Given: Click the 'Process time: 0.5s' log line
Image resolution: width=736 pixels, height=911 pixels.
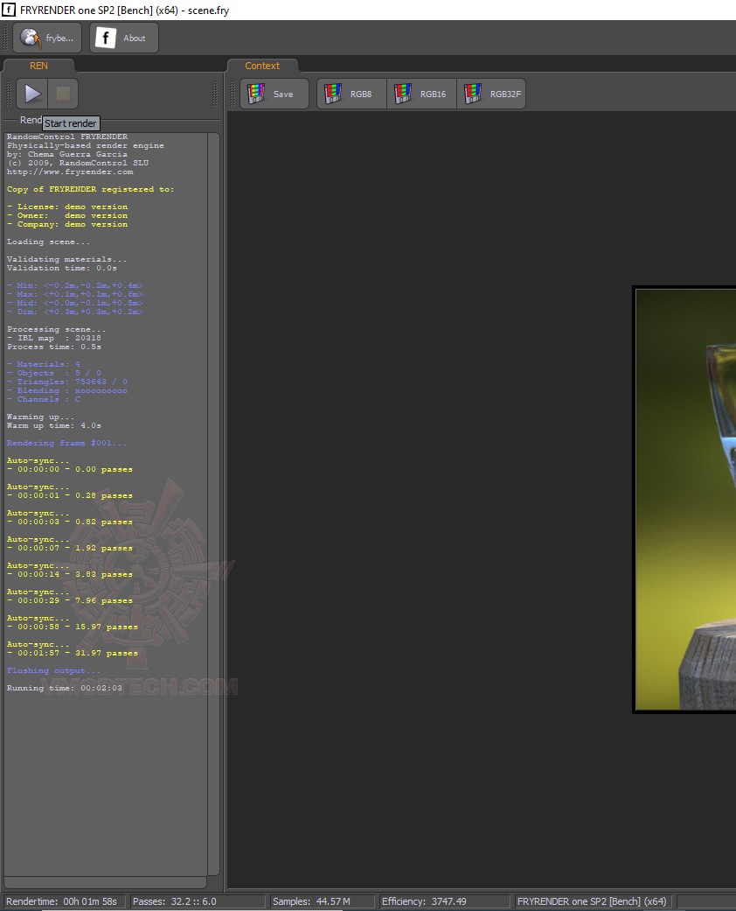Looking at the screenshot, I should [x=54, y=347].
